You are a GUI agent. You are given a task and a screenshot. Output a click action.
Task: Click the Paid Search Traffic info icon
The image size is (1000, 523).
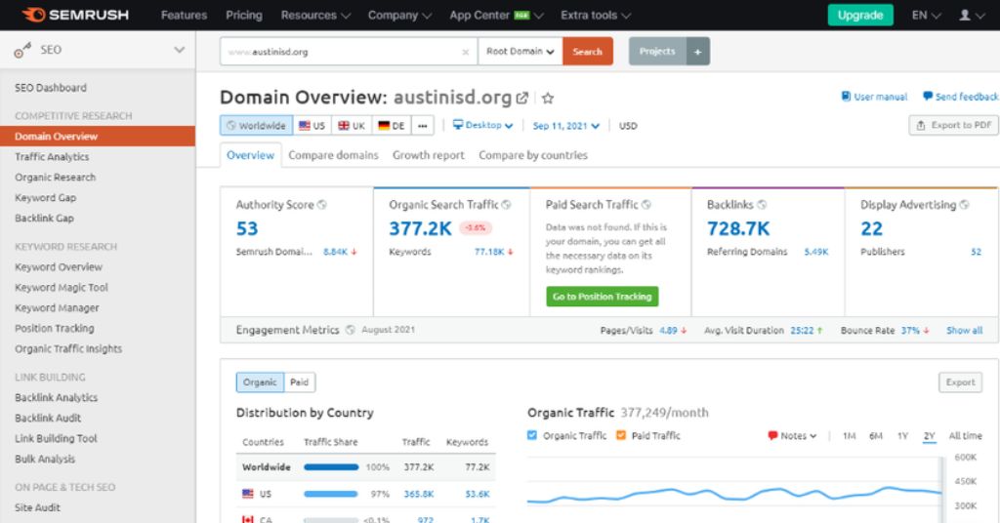646,205
